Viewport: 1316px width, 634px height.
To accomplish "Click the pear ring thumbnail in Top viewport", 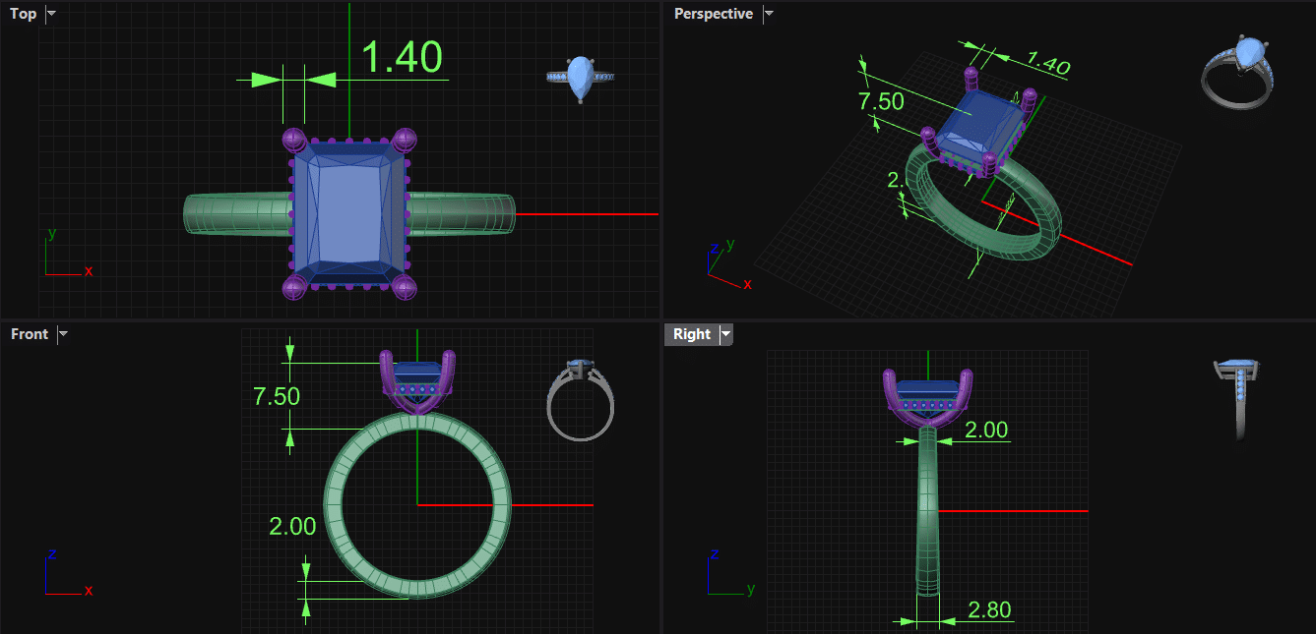I will 581,78.
